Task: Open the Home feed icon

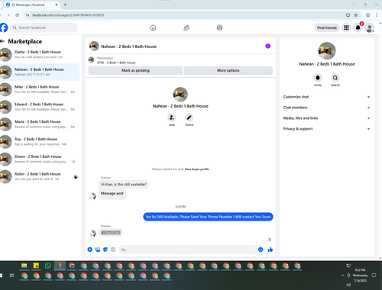Action: [153, 27]
